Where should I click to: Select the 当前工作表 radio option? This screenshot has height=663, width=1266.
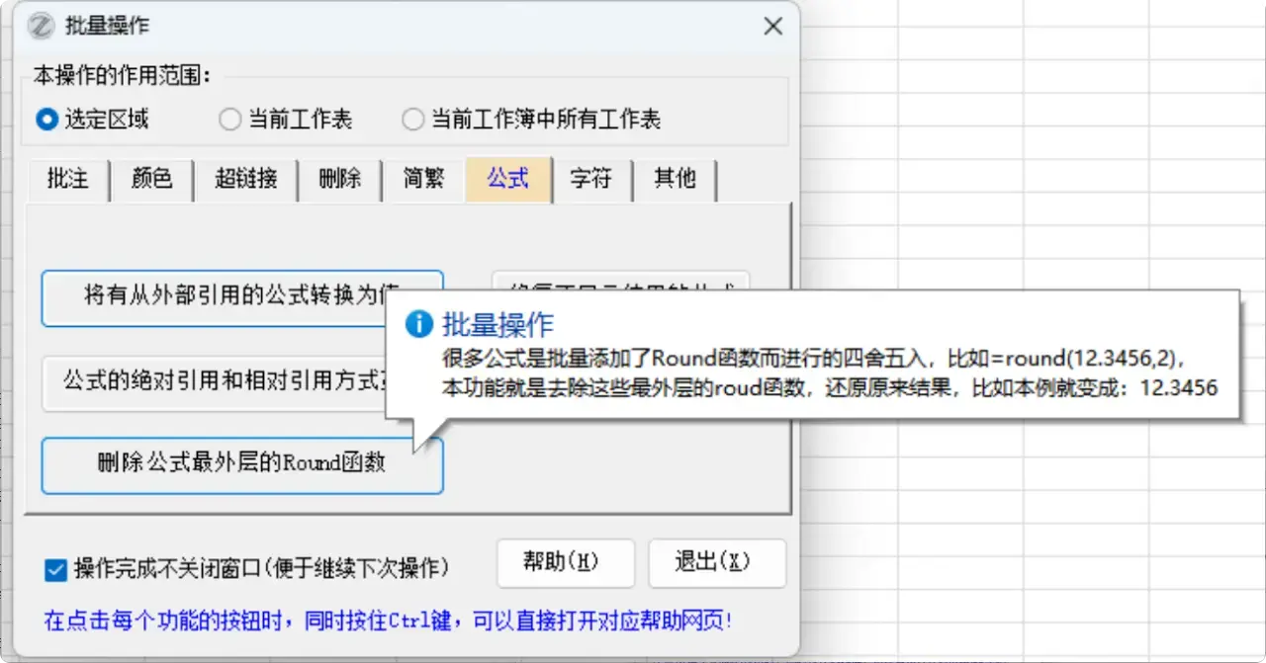click(229, 119)
